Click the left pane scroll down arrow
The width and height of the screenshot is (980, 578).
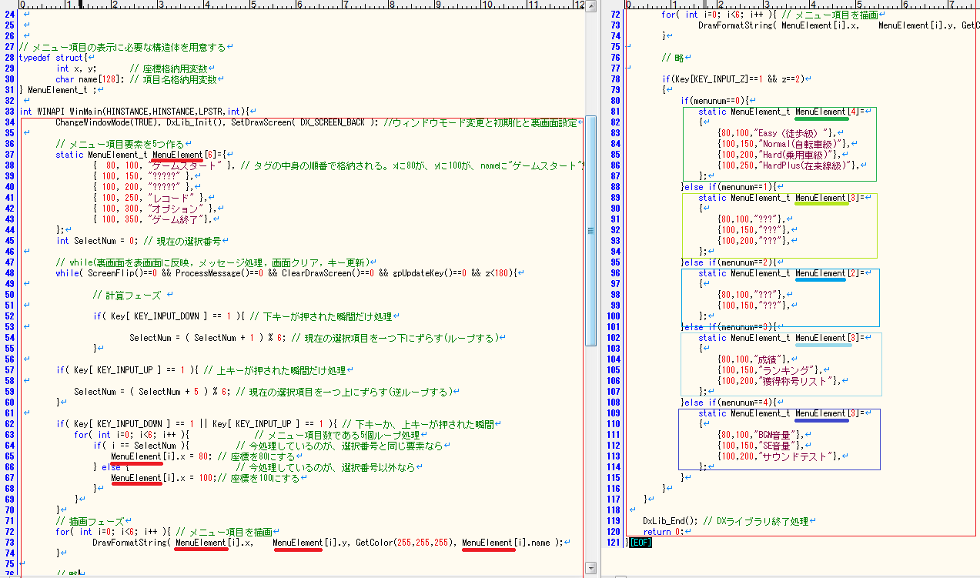pyautogui.click(x=590, y=569)
